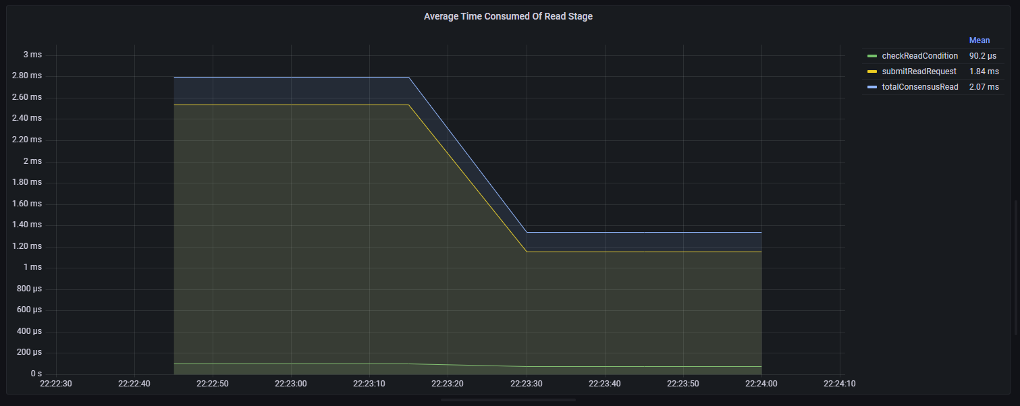The height and width of the screenshot is (406, 1020).
Task: Click the green checkReadCondition color swatch
Action: click(872, 56)
